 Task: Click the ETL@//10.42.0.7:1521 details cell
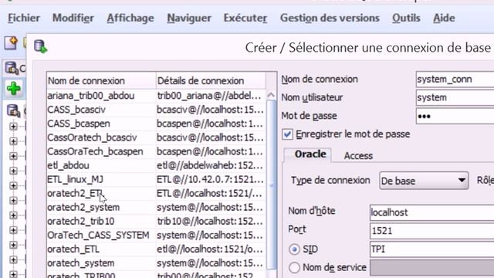pyautogui.click(x=210, y=179)
